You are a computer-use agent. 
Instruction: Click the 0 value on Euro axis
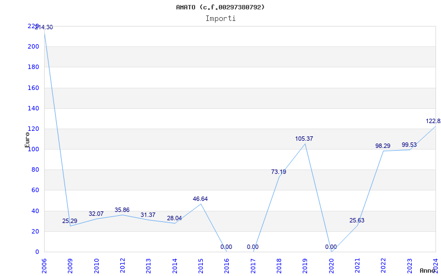coord(37,252)
